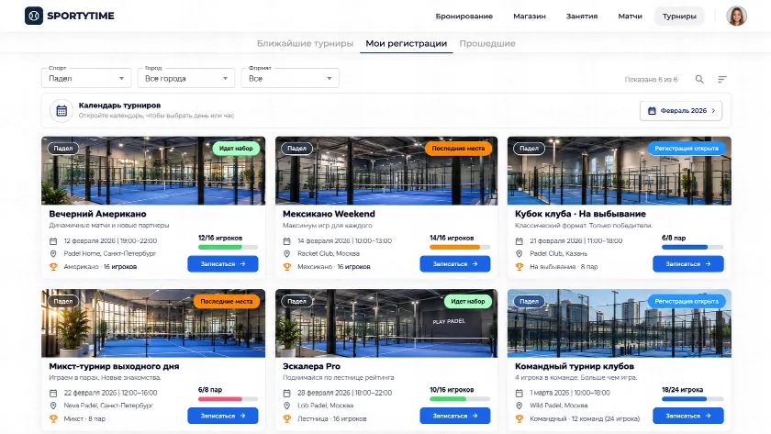This screenshot has width=771, height=434.
Task: Click trophy icon next to Лестница · 16 игроков
Action: (286, 418)
